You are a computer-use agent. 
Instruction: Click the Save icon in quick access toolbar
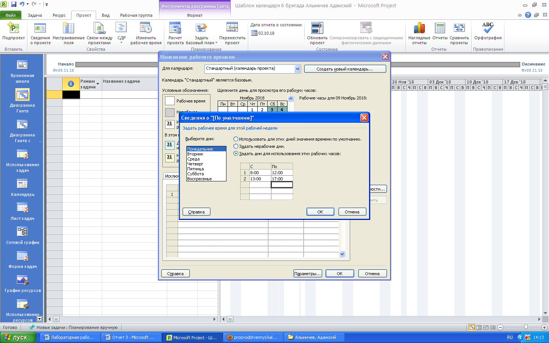(13, 4)
